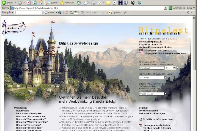Submit domain check with the white arrow
The height and width of the screenshot is (131, 197).
(x=177, y=68)
